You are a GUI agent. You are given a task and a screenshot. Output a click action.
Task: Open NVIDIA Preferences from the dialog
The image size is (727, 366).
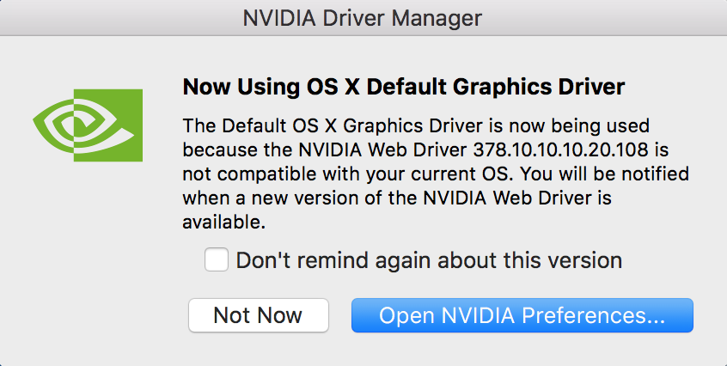click(x=522, y=315)
